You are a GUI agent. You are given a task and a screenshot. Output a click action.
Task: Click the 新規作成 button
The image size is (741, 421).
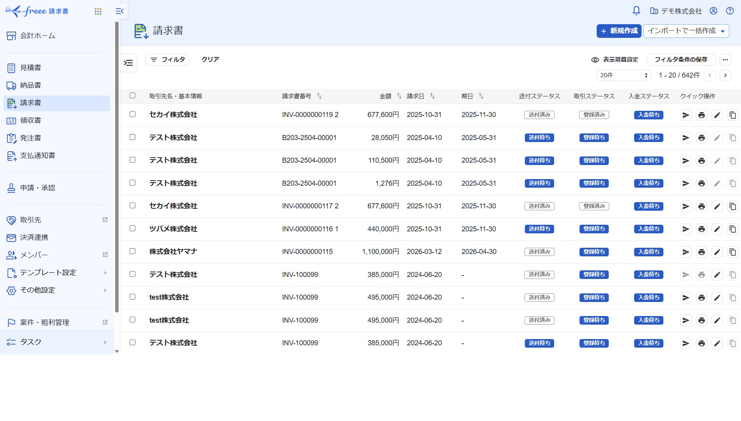coord(618,31)
